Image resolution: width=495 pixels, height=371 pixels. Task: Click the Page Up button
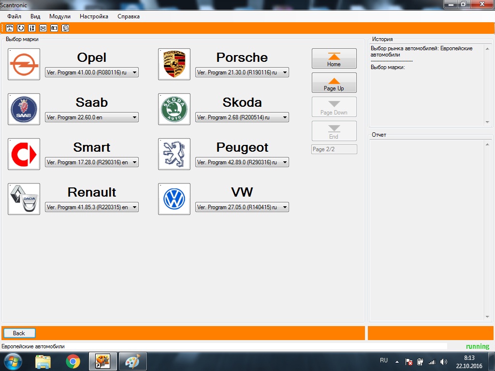tap(334, 83)
